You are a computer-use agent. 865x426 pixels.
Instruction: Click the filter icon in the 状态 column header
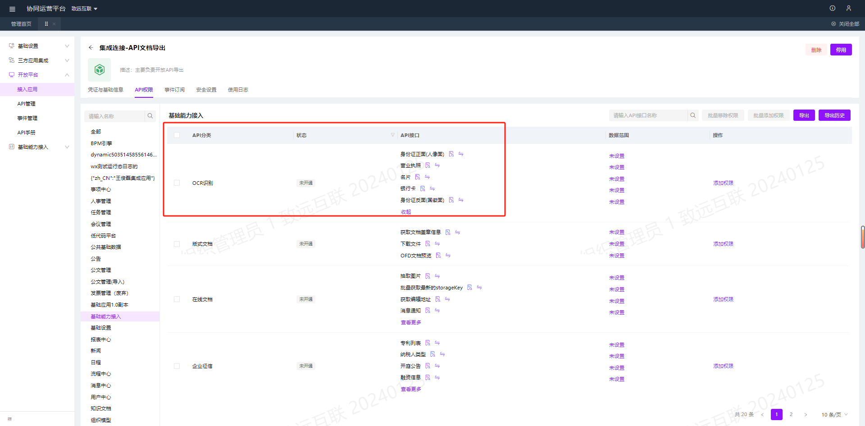pos(392,135)
